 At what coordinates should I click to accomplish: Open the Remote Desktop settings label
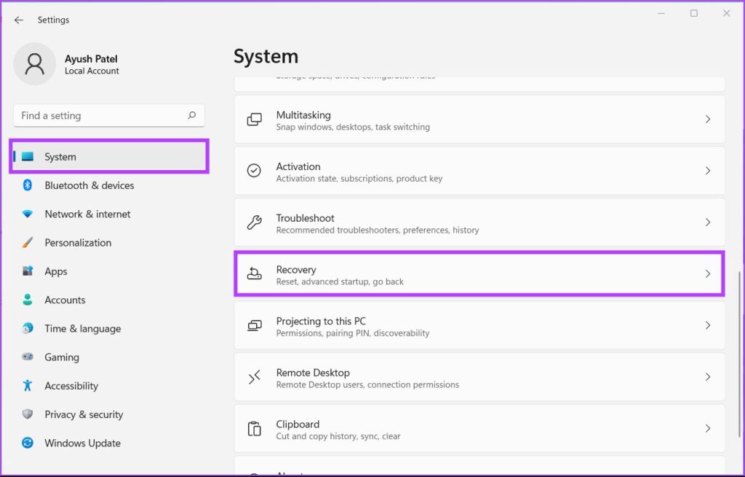pos(313,372)
